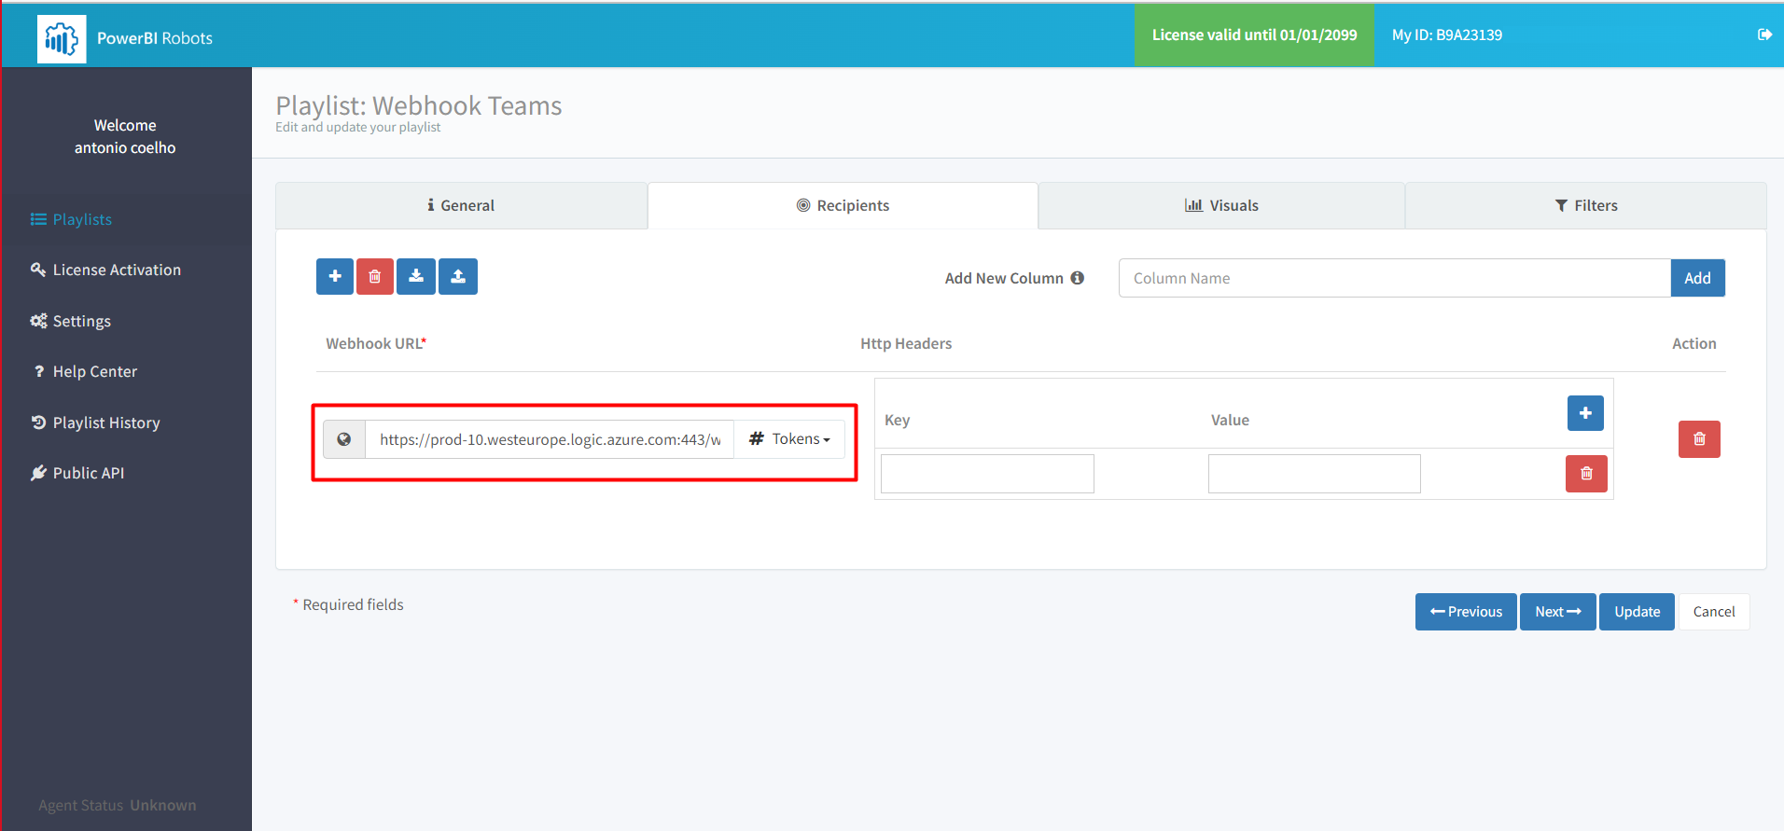Click into the Webhook URL field
Viewport: 1784px width, 831px height.
click(x=550, y=439)
